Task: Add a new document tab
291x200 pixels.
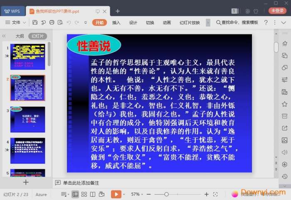Action: click(x=118, y=11)
